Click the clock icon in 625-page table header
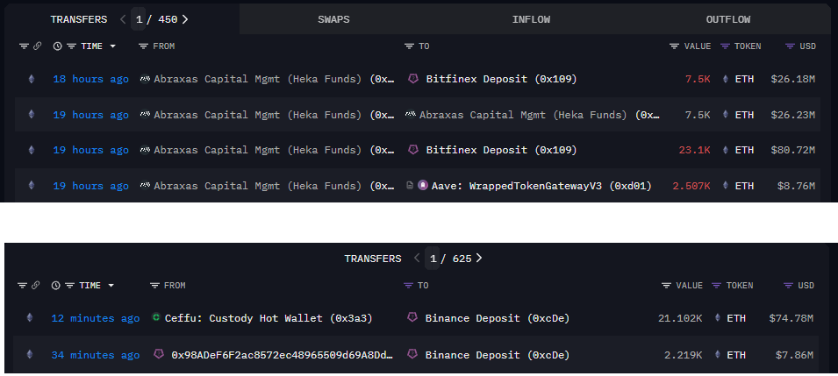Viewport: 838px width, 376px height. (55, 286)
